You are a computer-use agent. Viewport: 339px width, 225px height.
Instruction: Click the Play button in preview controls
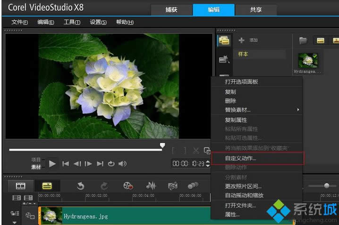(52, 164)
